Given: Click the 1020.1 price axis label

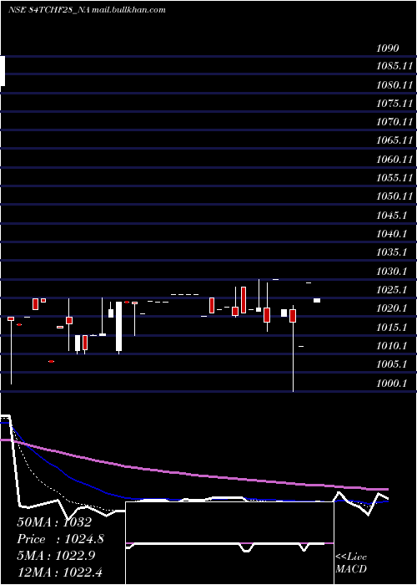Looking at the screenshot, I should coord(391,308).
